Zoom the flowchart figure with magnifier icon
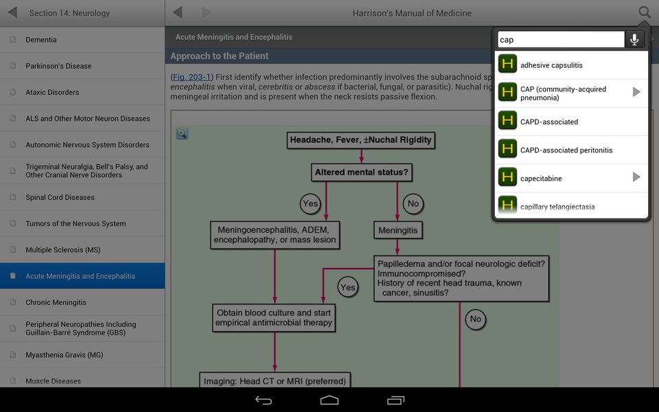 182,134
